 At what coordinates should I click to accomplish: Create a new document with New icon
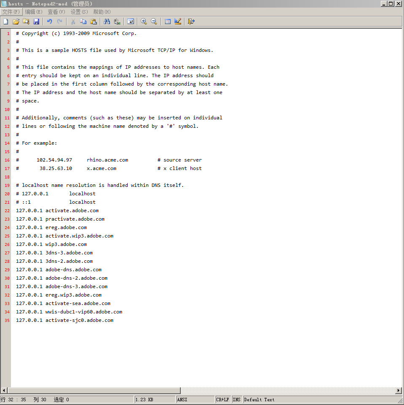pos(5,22)
